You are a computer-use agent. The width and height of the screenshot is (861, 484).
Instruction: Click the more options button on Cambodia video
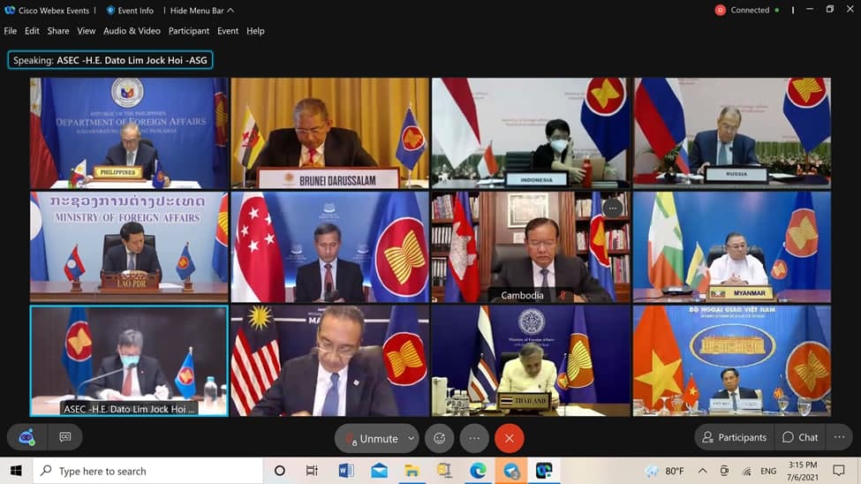(x=613, y=208)
